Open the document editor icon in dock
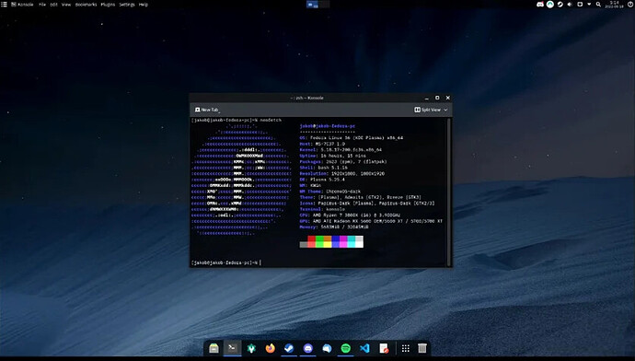This screenshot has height=361, width=635. 384,348
